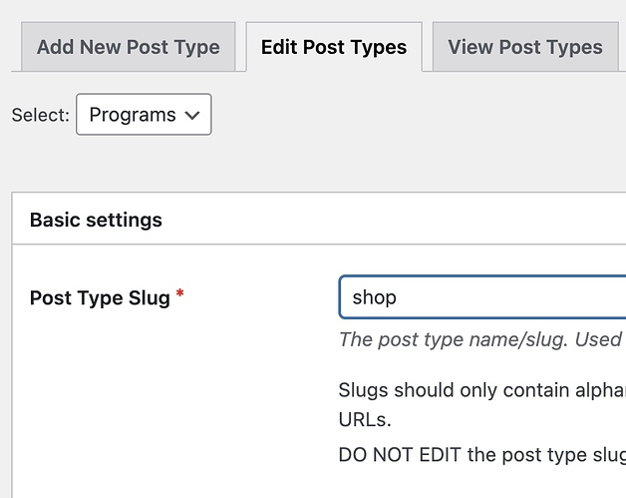Open the Programs post type dropdown
The width and height of the screenshot is (626, 498).
(x=144, y=115)
